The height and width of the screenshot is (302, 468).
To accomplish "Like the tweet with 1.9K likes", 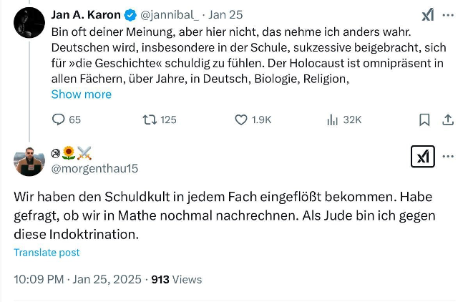I will [241, 120].
